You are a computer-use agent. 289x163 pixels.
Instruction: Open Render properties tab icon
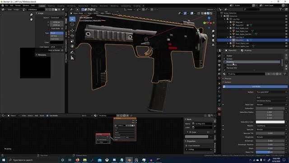(219, 61)
